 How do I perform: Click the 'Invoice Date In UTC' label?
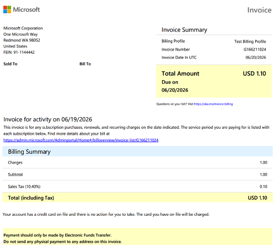[x=179, y=57]
